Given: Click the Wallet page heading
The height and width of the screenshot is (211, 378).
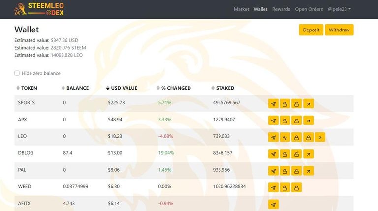Looking at the screenshot, I should [27, 30].
